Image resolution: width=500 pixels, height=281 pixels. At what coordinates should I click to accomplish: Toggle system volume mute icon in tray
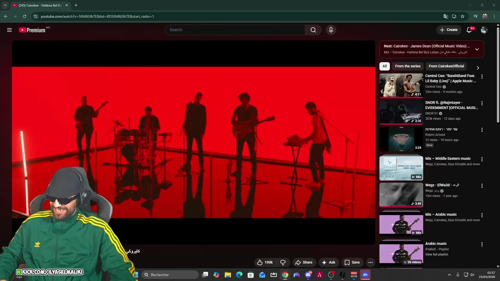[x=472, y=275]
